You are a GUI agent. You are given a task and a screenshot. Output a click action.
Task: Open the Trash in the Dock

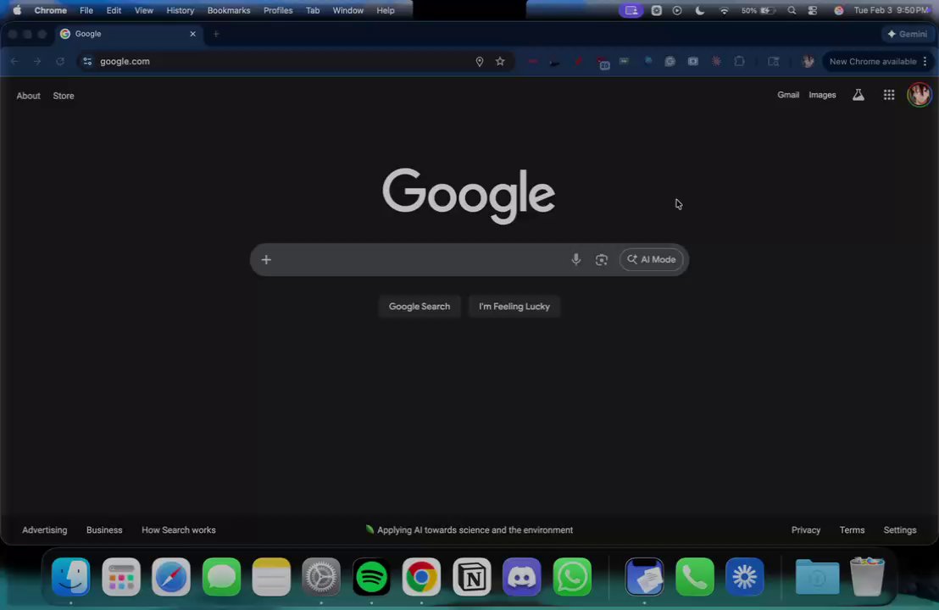[867, 577]
